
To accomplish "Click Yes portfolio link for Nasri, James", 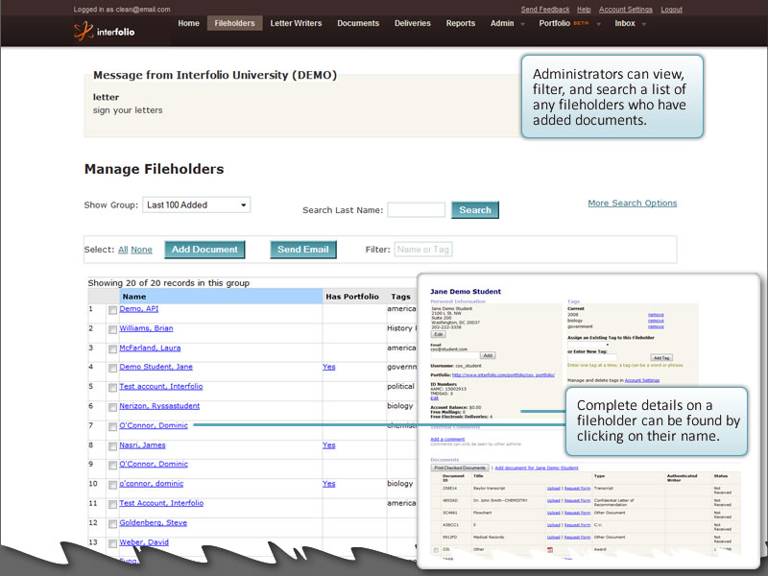I will pos(329,445).
